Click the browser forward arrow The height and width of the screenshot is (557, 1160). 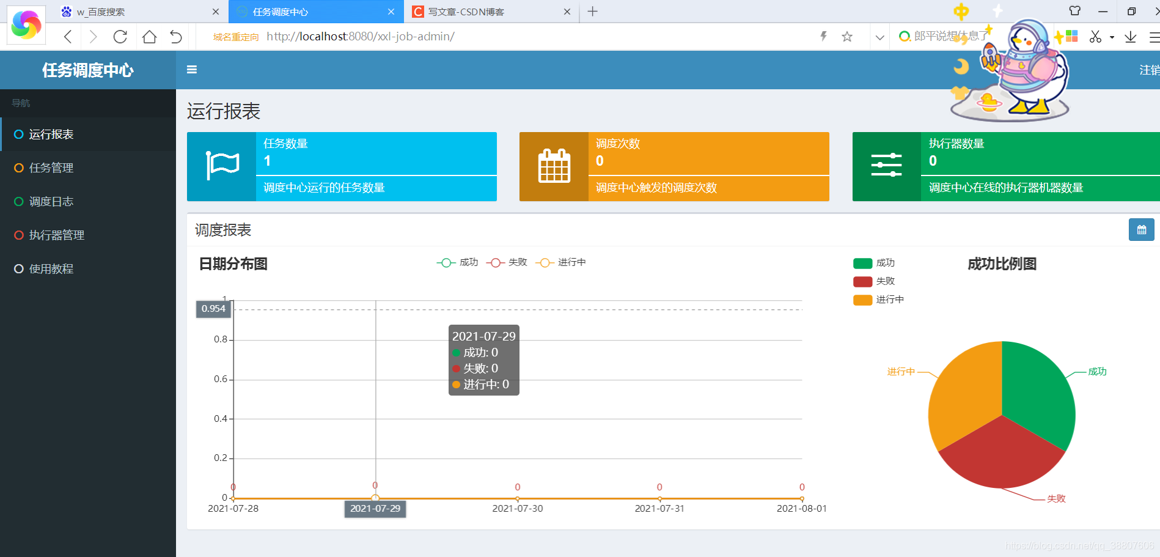click(x=94, y=37)
